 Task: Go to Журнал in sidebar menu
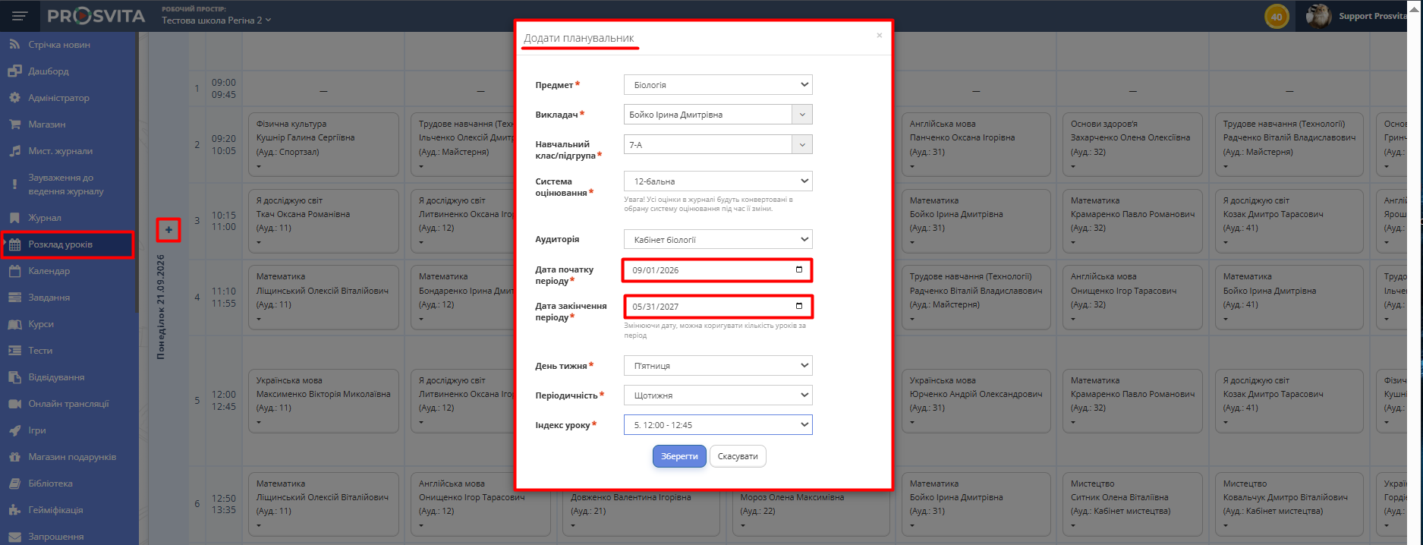[45, 218]
